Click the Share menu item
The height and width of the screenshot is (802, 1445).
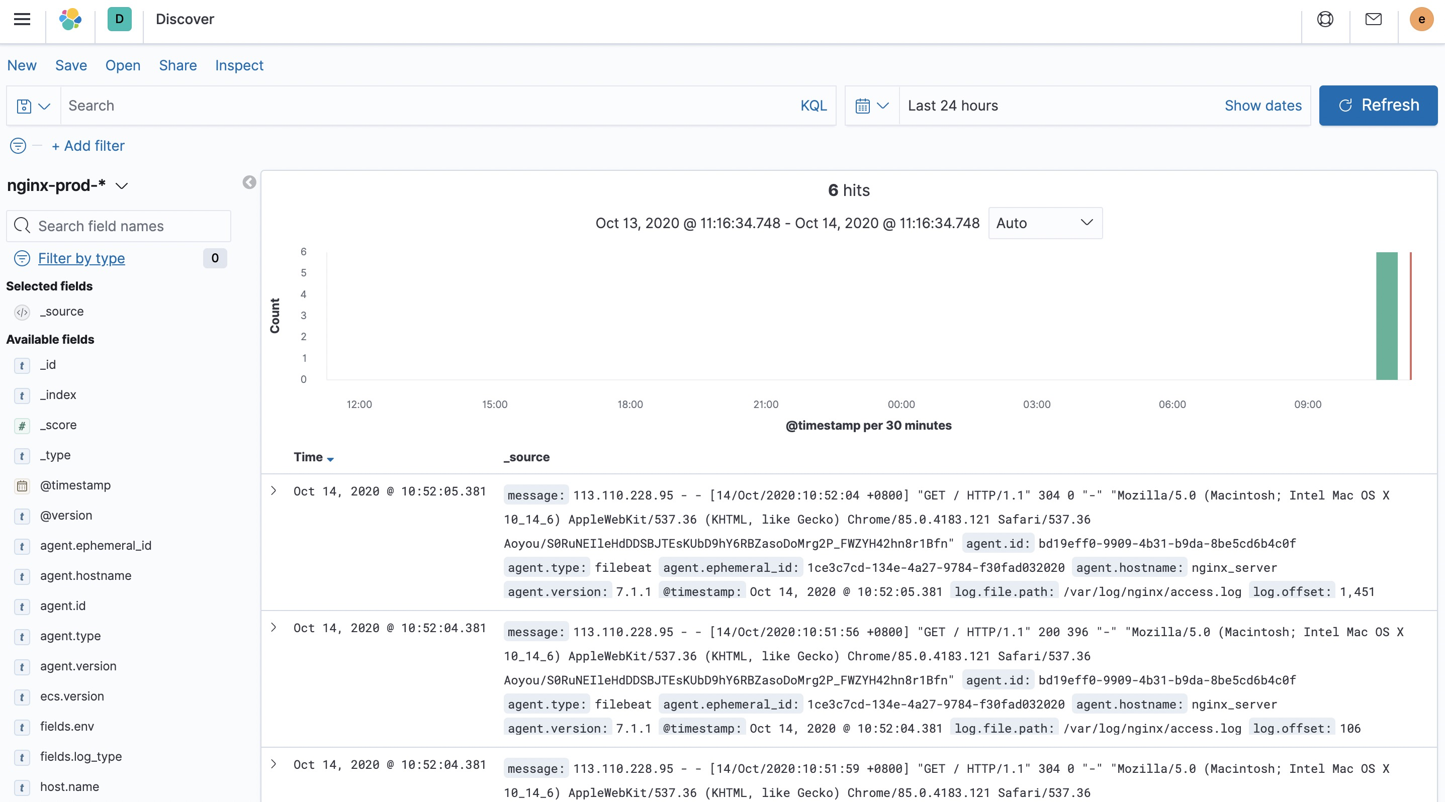pyautogui.click(x=178, y=65)
